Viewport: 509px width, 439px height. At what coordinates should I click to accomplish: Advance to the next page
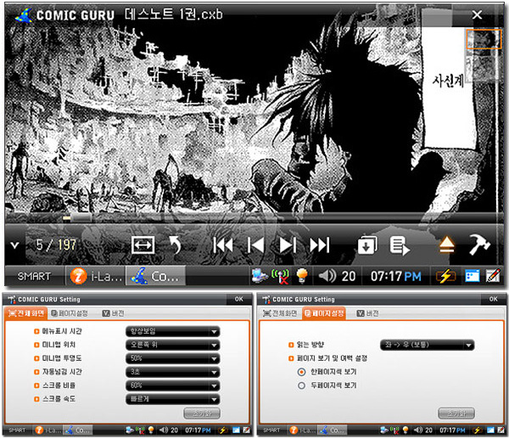[288, 245]
